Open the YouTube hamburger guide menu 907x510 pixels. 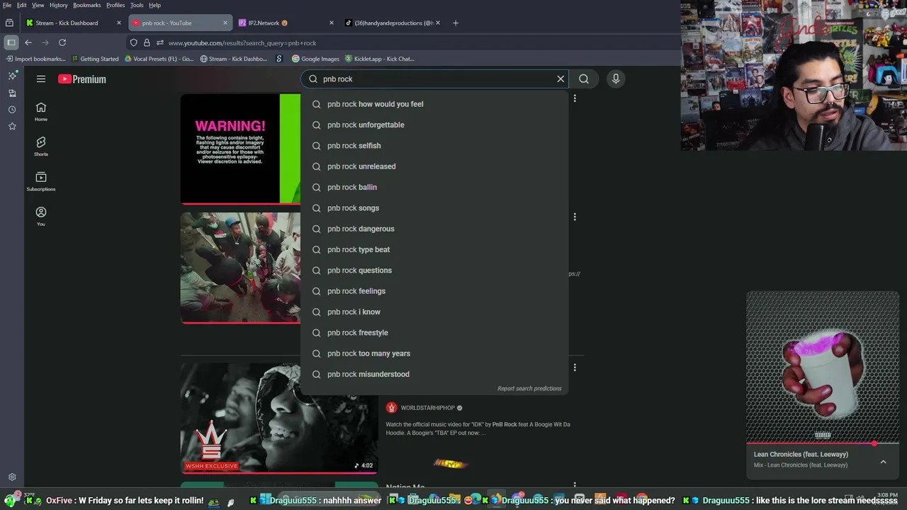point(41,79)
